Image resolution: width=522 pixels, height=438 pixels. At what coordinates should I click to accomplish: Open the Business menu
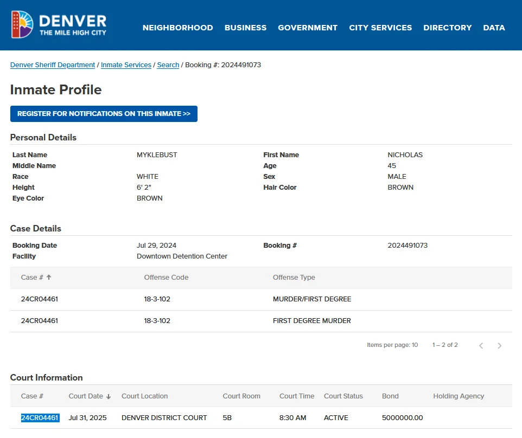(x=245, y=28)
